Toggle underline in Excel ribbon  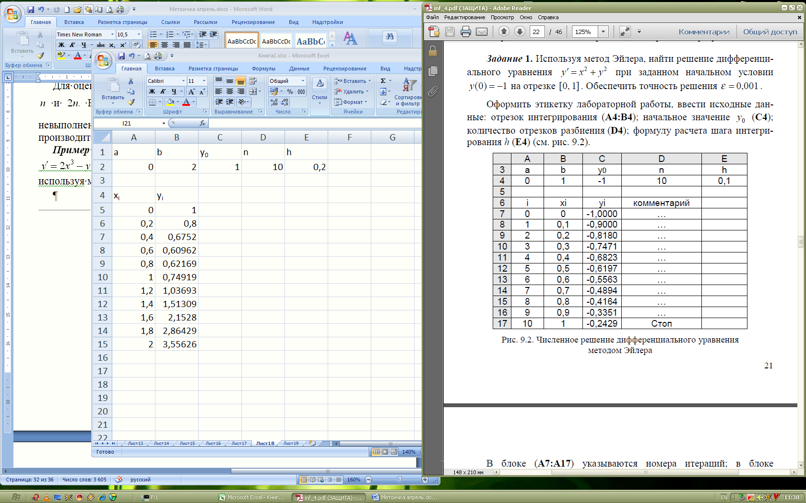coord(174,91)
